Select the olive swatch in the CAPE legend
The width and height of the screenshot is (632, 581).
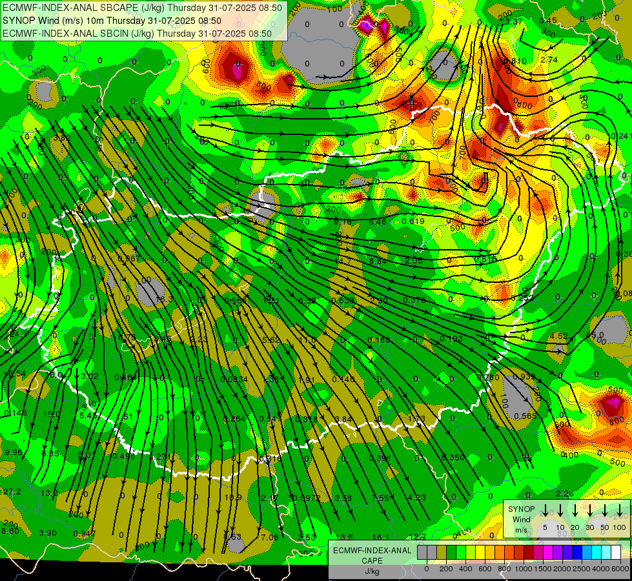click(x=442, y=553)
